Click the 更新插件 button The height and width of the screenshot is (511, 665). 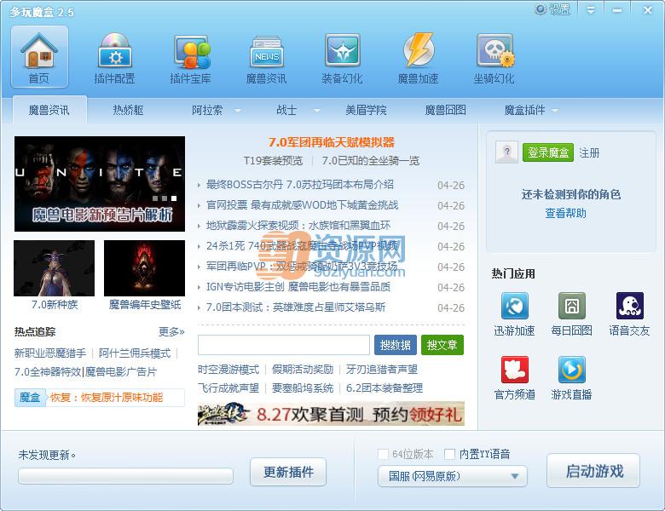click(288, 472)
